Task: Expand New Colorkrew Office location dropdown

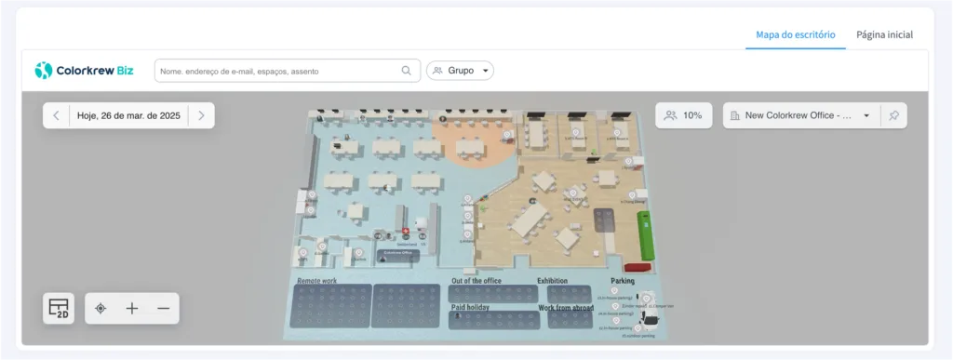Action: [x=801, y=115]
